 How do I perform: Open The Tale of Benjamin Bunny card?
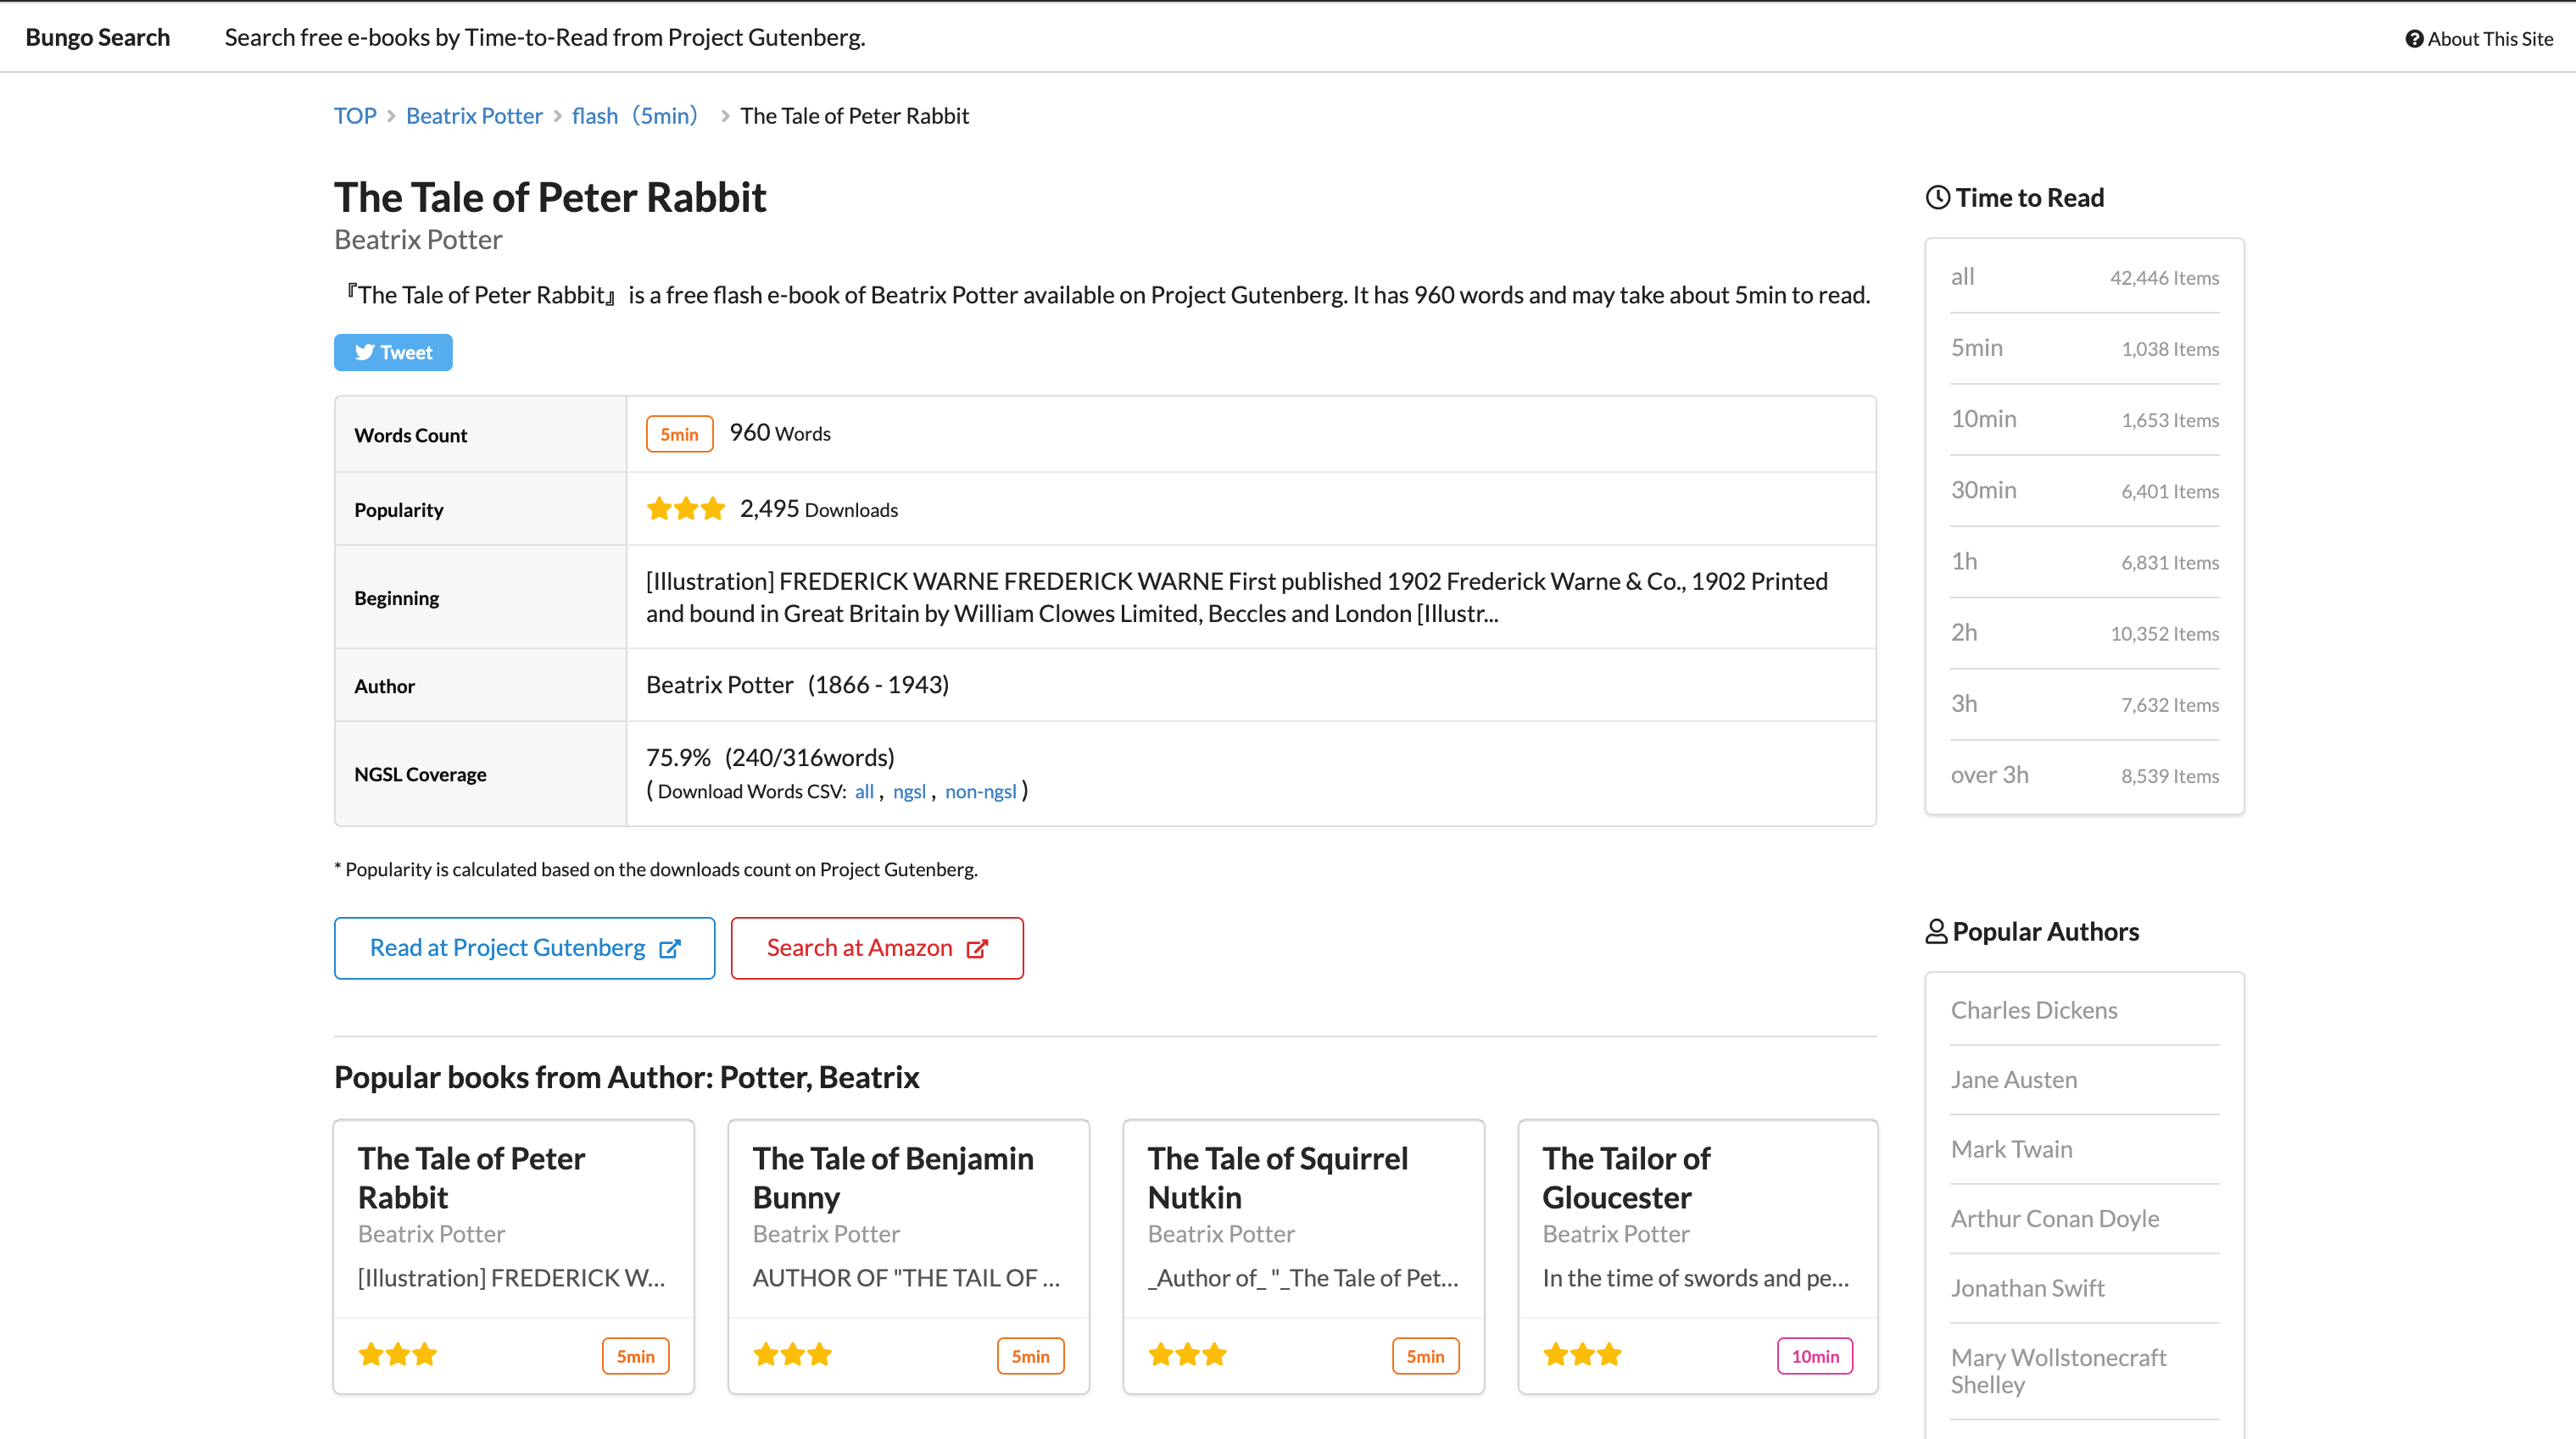pos(893,1177)
